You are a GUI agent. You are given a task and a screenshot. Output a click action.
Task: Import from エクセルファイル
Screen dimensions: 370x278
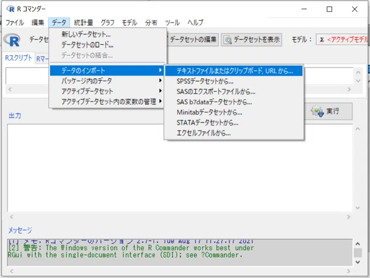click(234, 133)
